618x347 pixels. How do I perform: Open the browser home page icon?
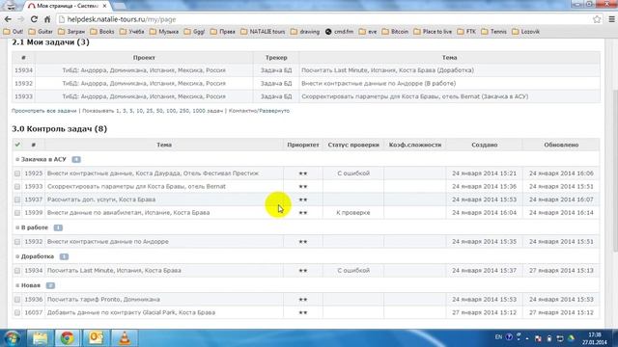click(x=47, y=19)
